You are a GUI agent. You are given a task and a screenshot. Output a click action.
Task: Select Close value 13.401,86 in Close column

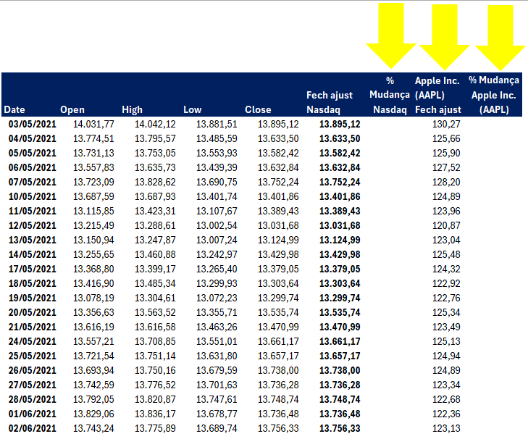(x=278, y=196)
